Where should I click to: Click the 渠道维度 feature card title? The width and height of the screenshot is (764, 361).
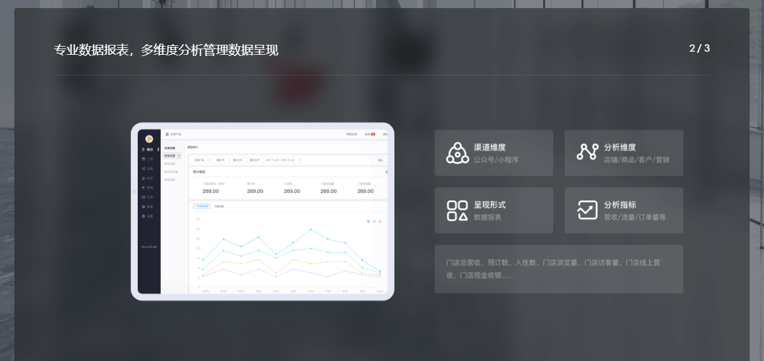coord(490,148)
